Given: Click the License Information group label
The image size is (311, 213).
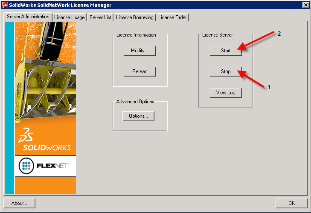Looking at the screenshot, I should 136,35.
